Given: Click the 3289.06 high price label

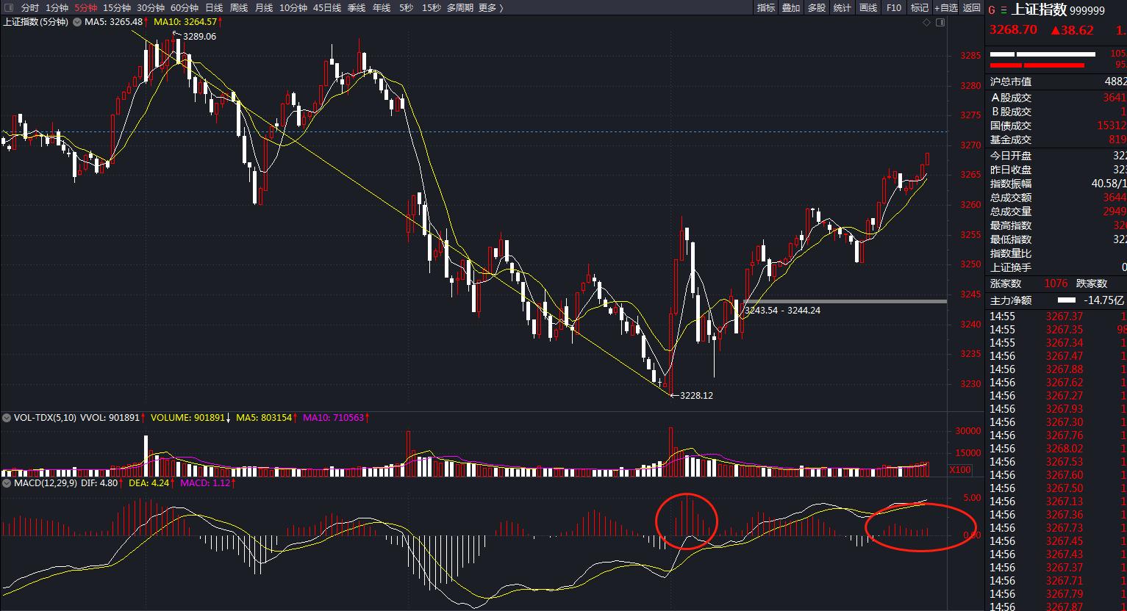Looking at the screenshot, I should click(x=199, y=36).
